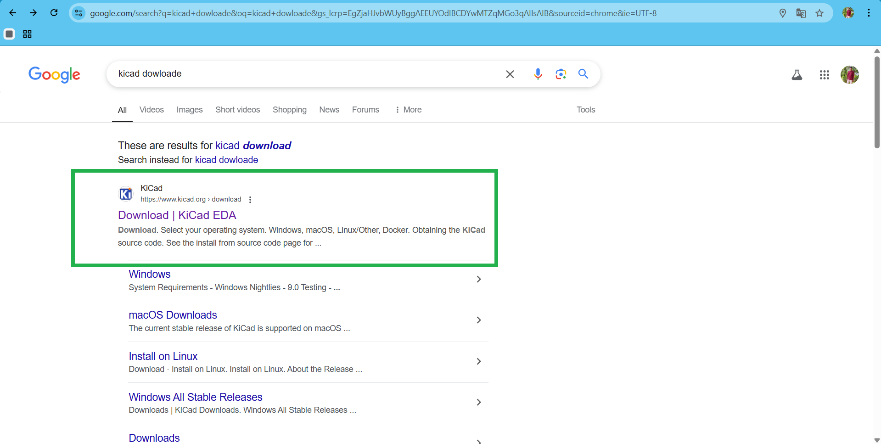The width and height of the screenshot is (881, 444).
Task: Switch to Forums tab
Action: [365, 110]
